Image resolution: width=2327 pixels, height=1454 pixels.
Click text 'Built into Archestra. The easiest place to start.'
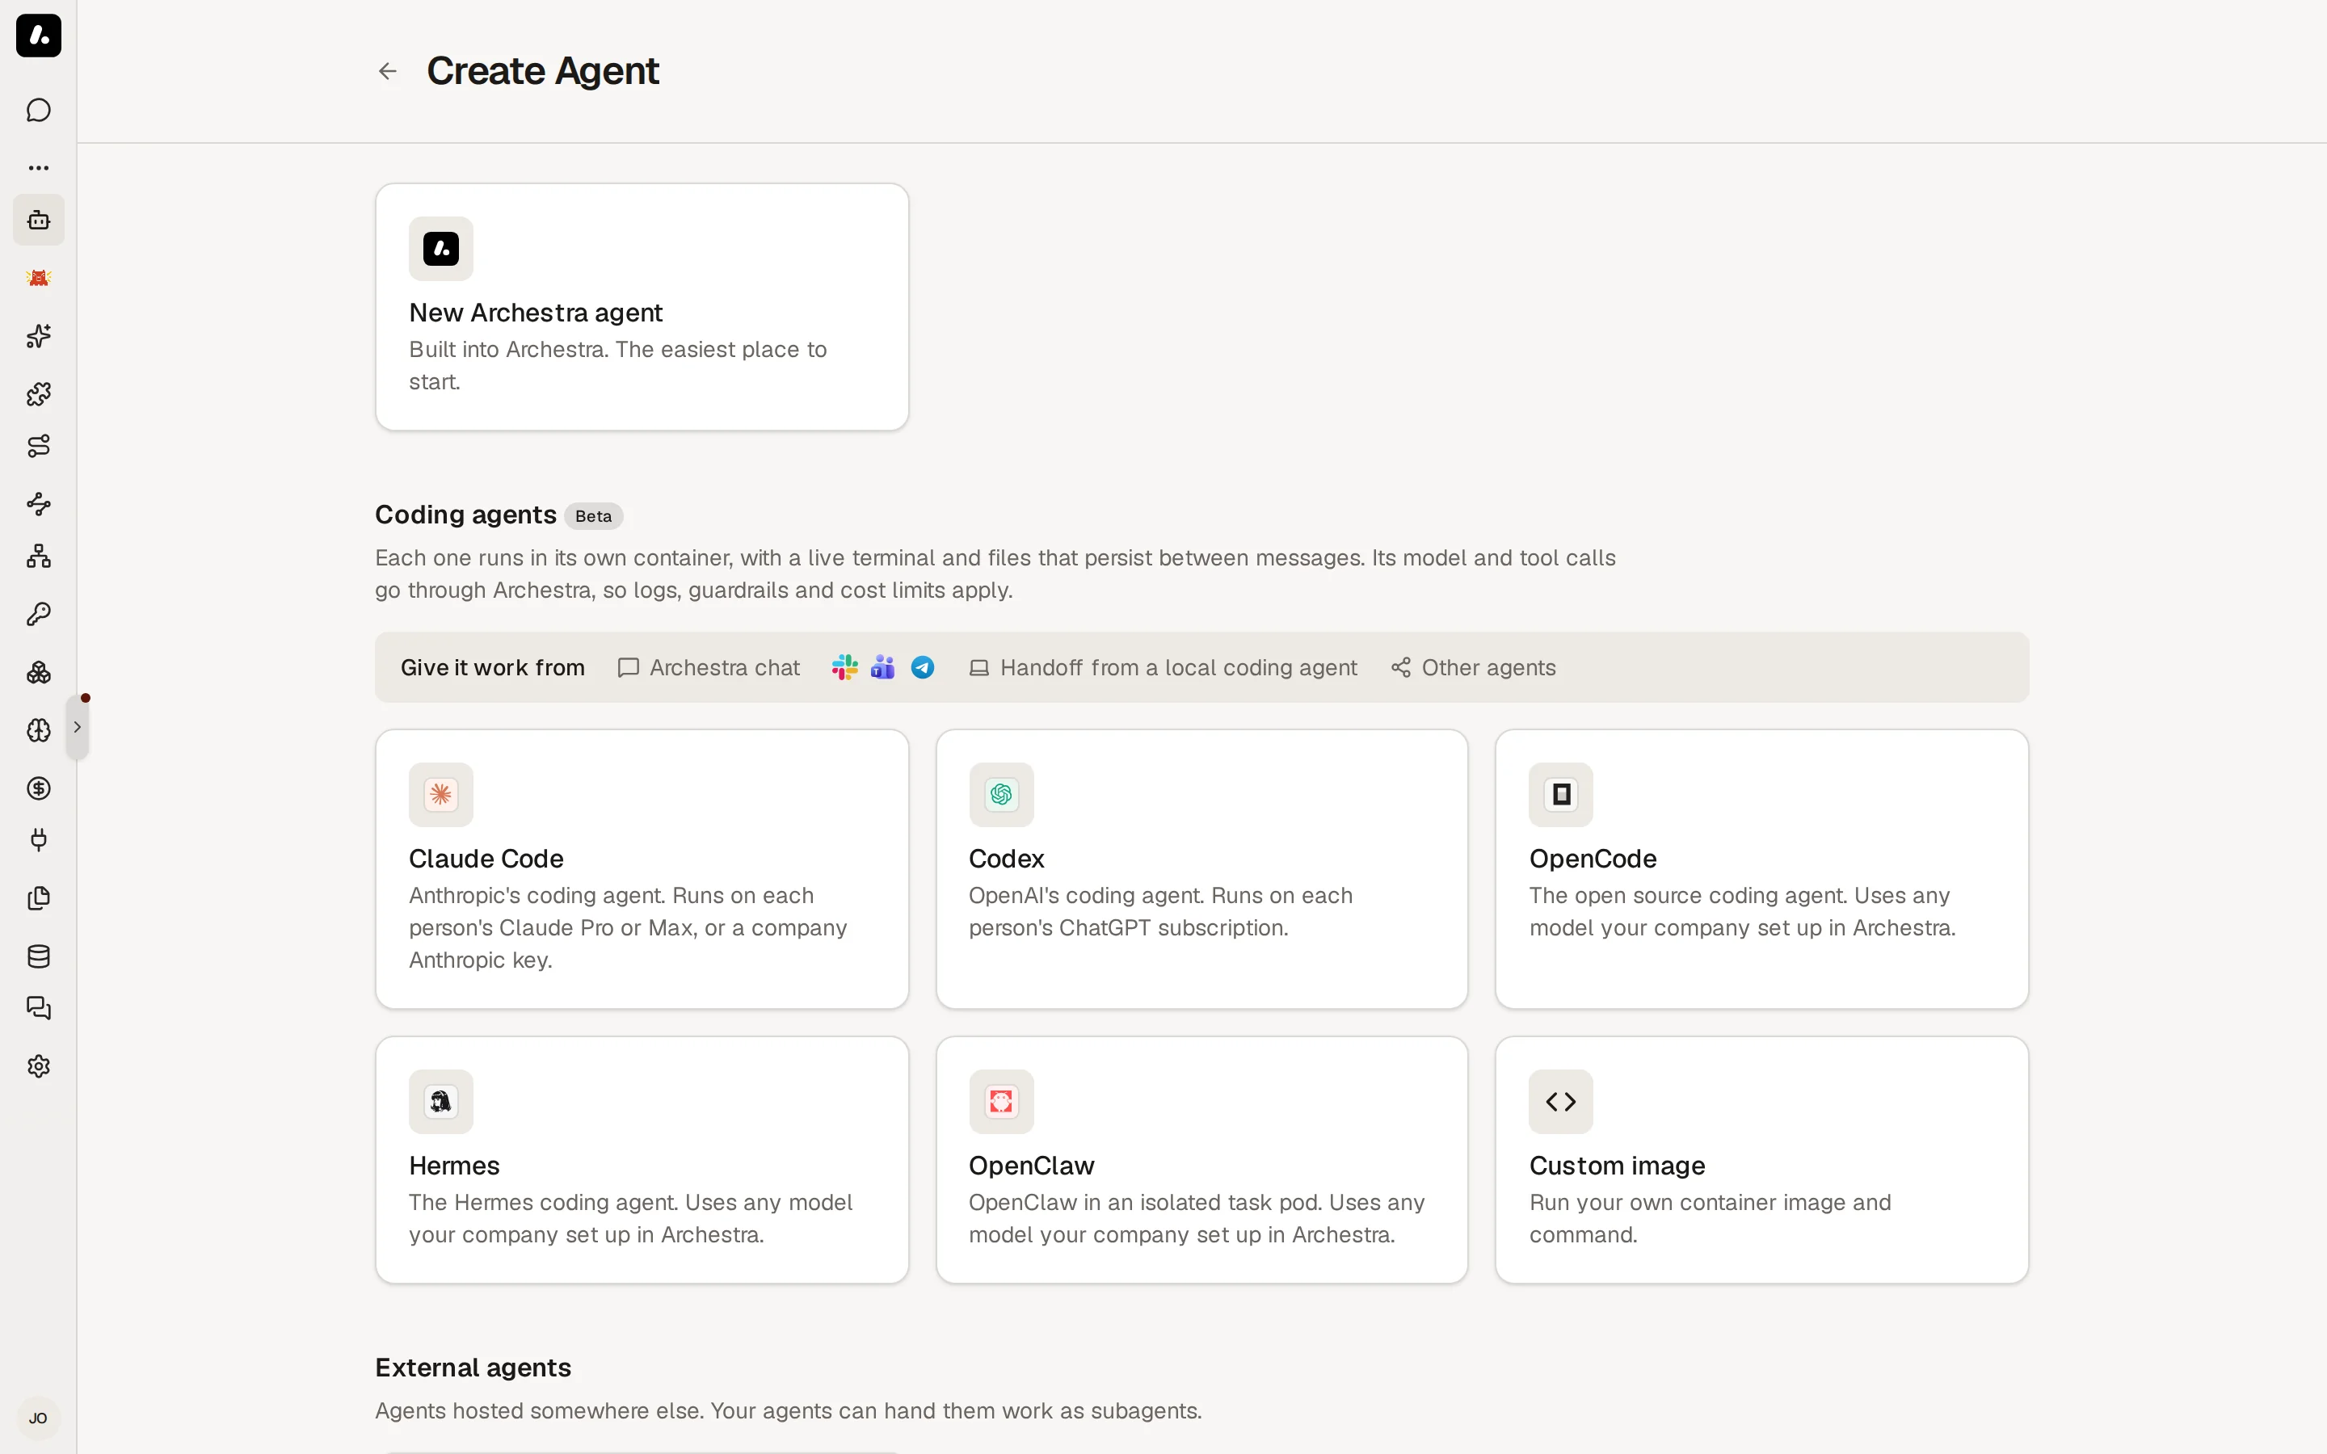(x=618, y=365)
